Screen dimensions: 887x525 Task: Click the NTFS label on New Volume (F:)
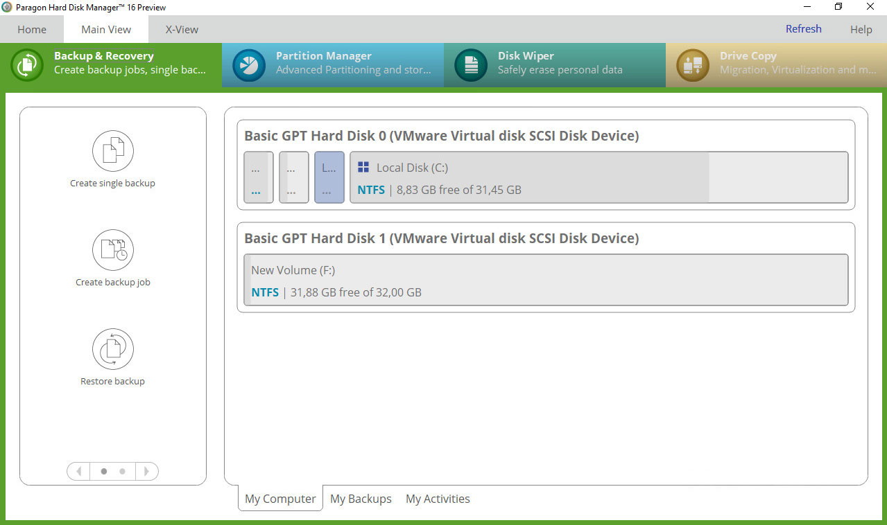(265, 292)
